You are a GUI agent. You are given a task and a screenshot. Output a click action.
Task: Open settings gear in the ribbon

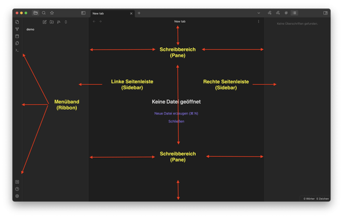17,196
